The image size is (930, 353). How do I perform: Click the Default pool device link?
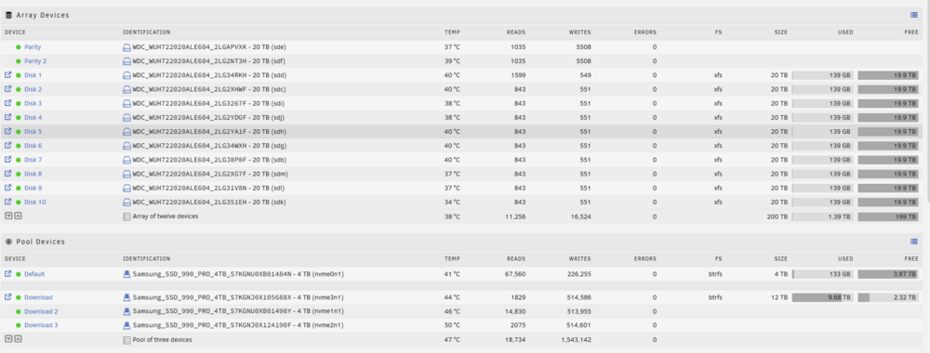pos(34,274)
